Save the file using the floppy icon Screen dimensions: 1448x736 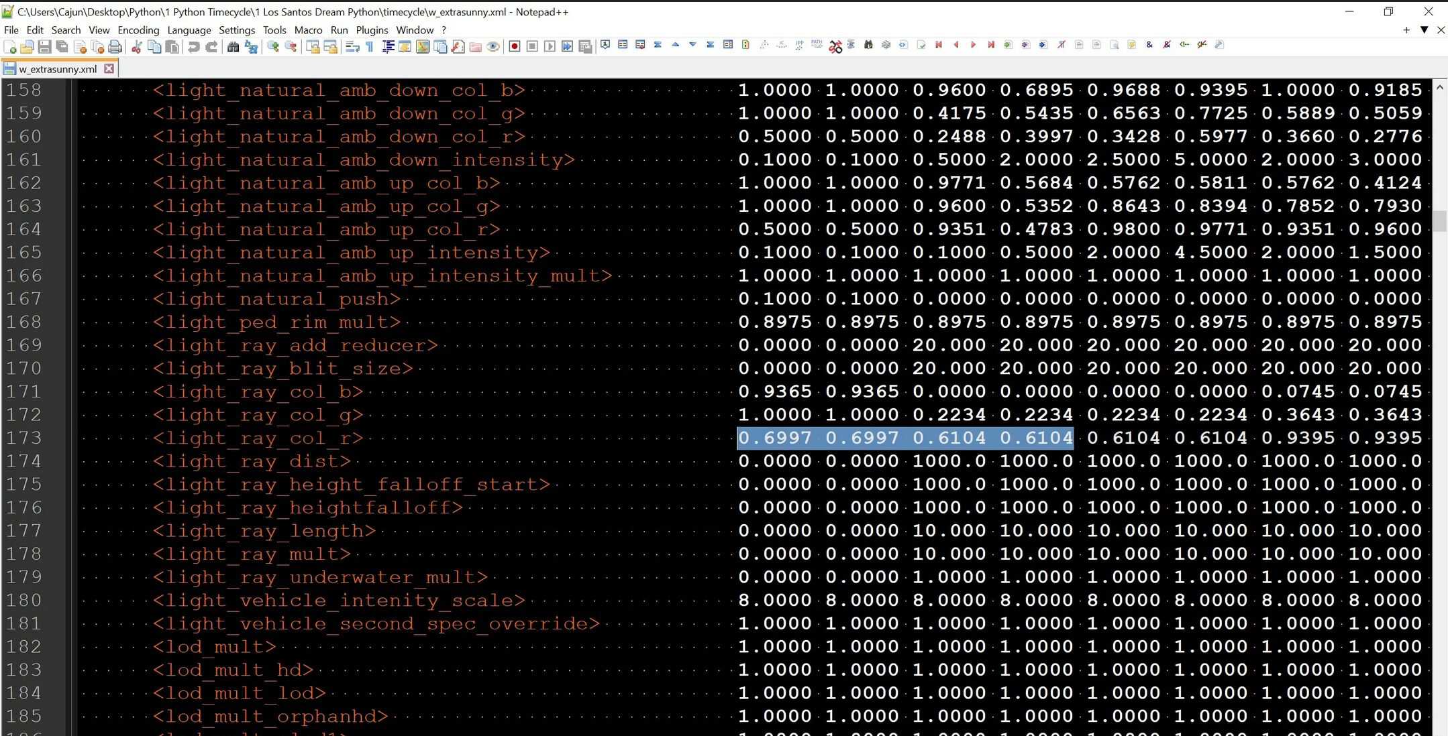tap(44, 46)
